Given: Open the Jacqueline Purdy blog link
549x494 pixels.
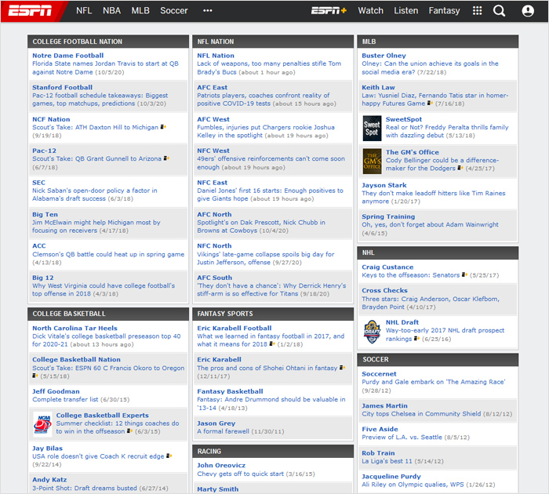Looking at the screenshot, I should coord(391,476).
